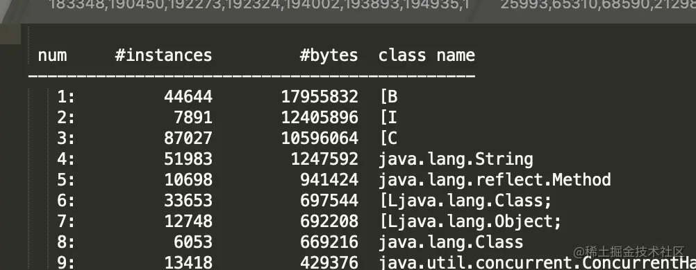Click row number "8:"
Image resolution: width=696 pixels, height=270 pixels.
(66, 242)
